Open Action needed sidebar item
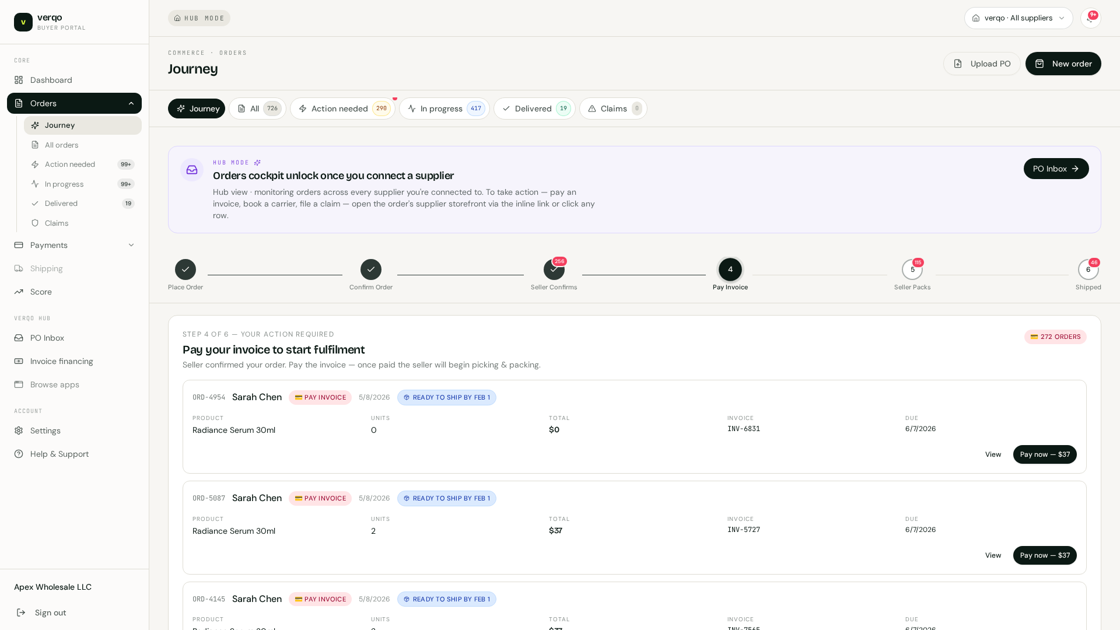 click(x=83, y=164)
